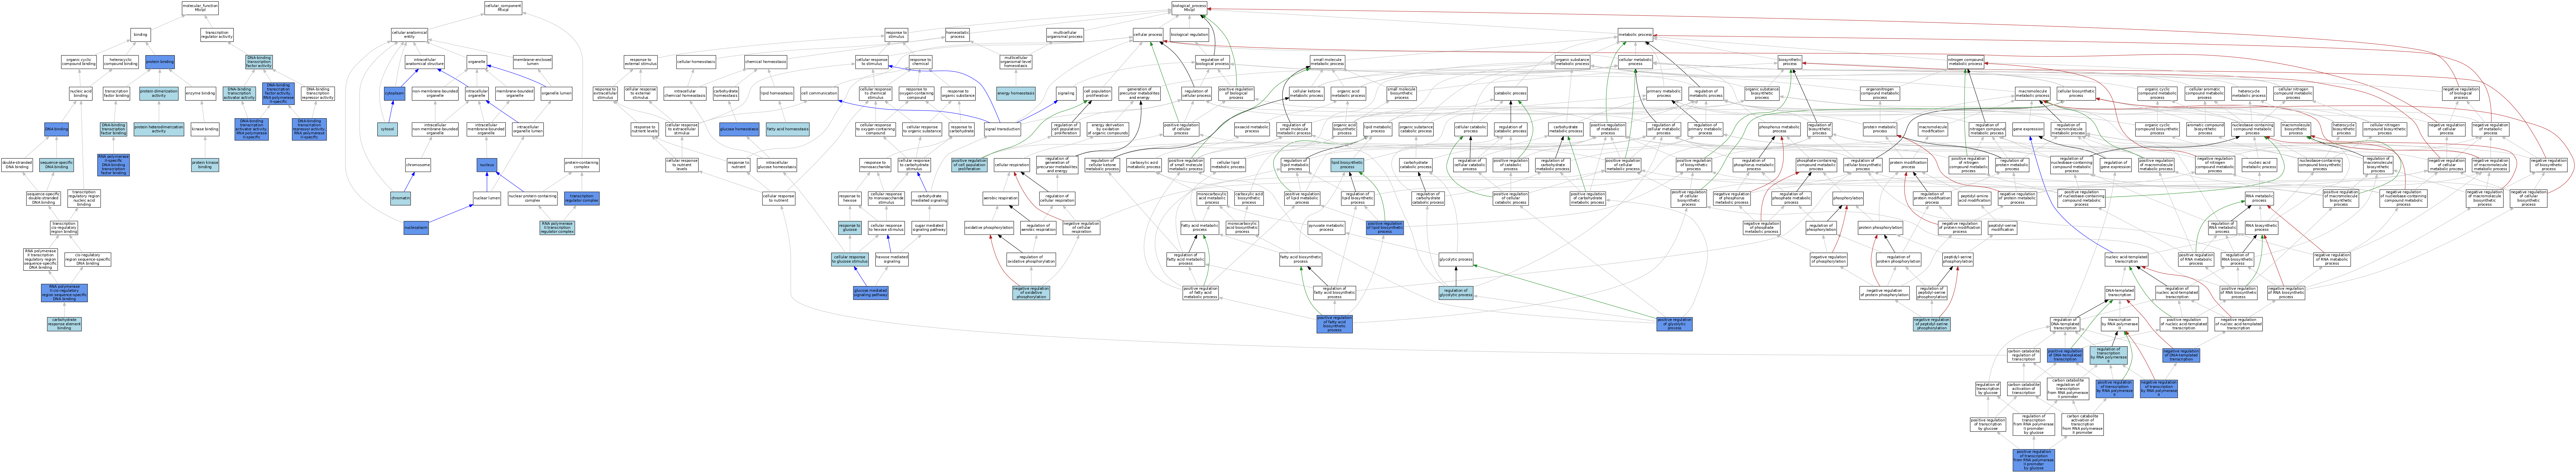
Task: Select 'carbohydrate response element binding' node
Action: pyautogui.click(x=64, y=324)
